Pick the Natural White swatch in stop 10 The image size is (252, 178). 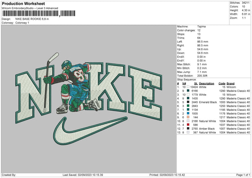(x=188, y=121)
